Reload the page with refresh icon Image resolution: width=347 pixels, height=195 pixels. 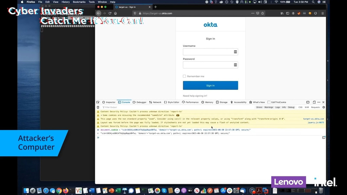(x=110, y=13)
